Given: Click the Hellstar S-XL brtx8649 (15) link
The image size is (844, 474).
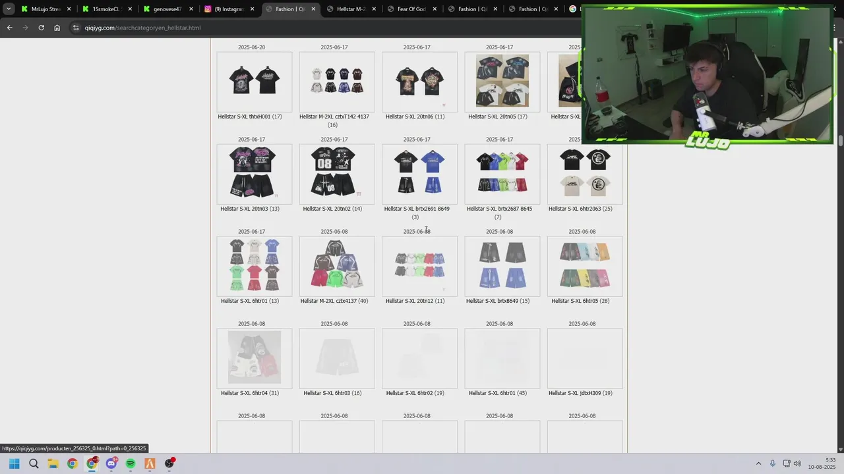Looking at the screenshot, I should tap(498, 301).
